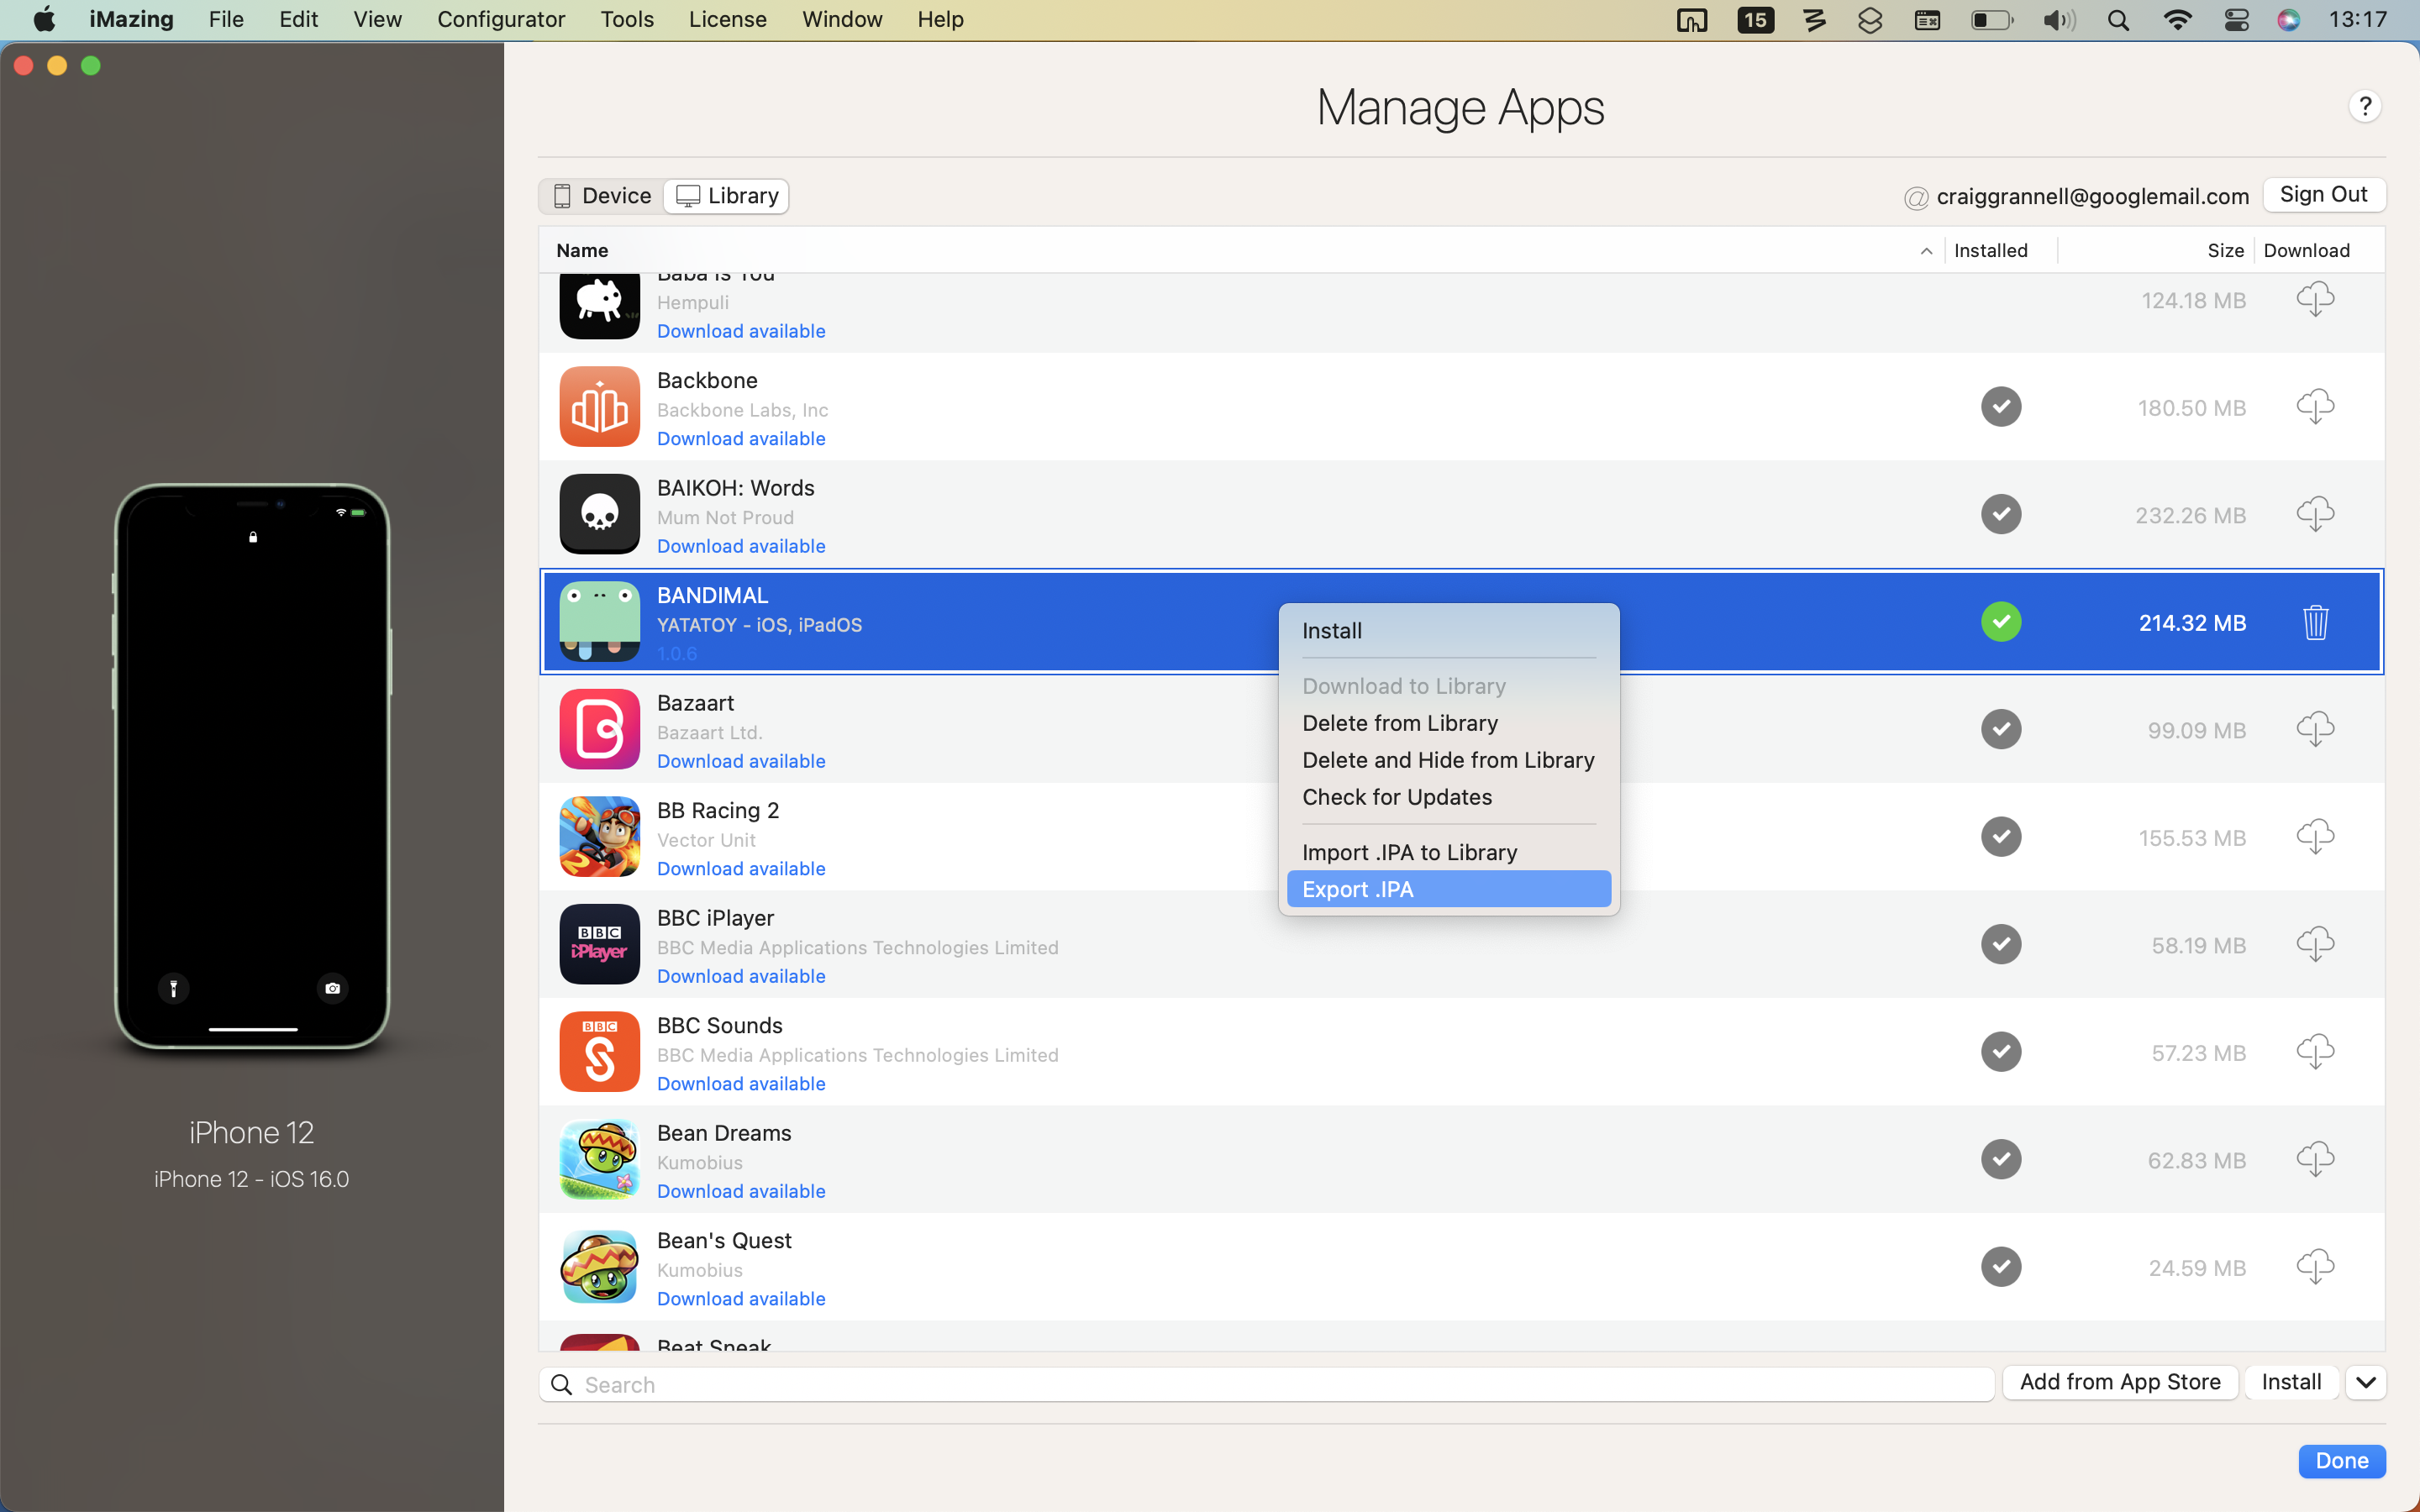This screenshot has height=1512, width=2420.
Task: Click the cloud download icon for Bazaart
Action: (x=2315, y=729)
